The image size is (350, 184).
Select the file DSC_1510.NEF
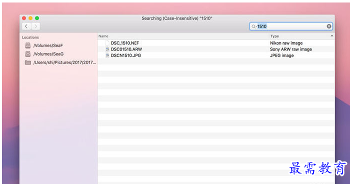125,43
